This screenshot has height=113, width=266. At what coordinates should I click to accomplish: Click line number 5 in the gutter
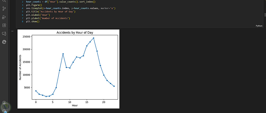(x=23, y=12)
